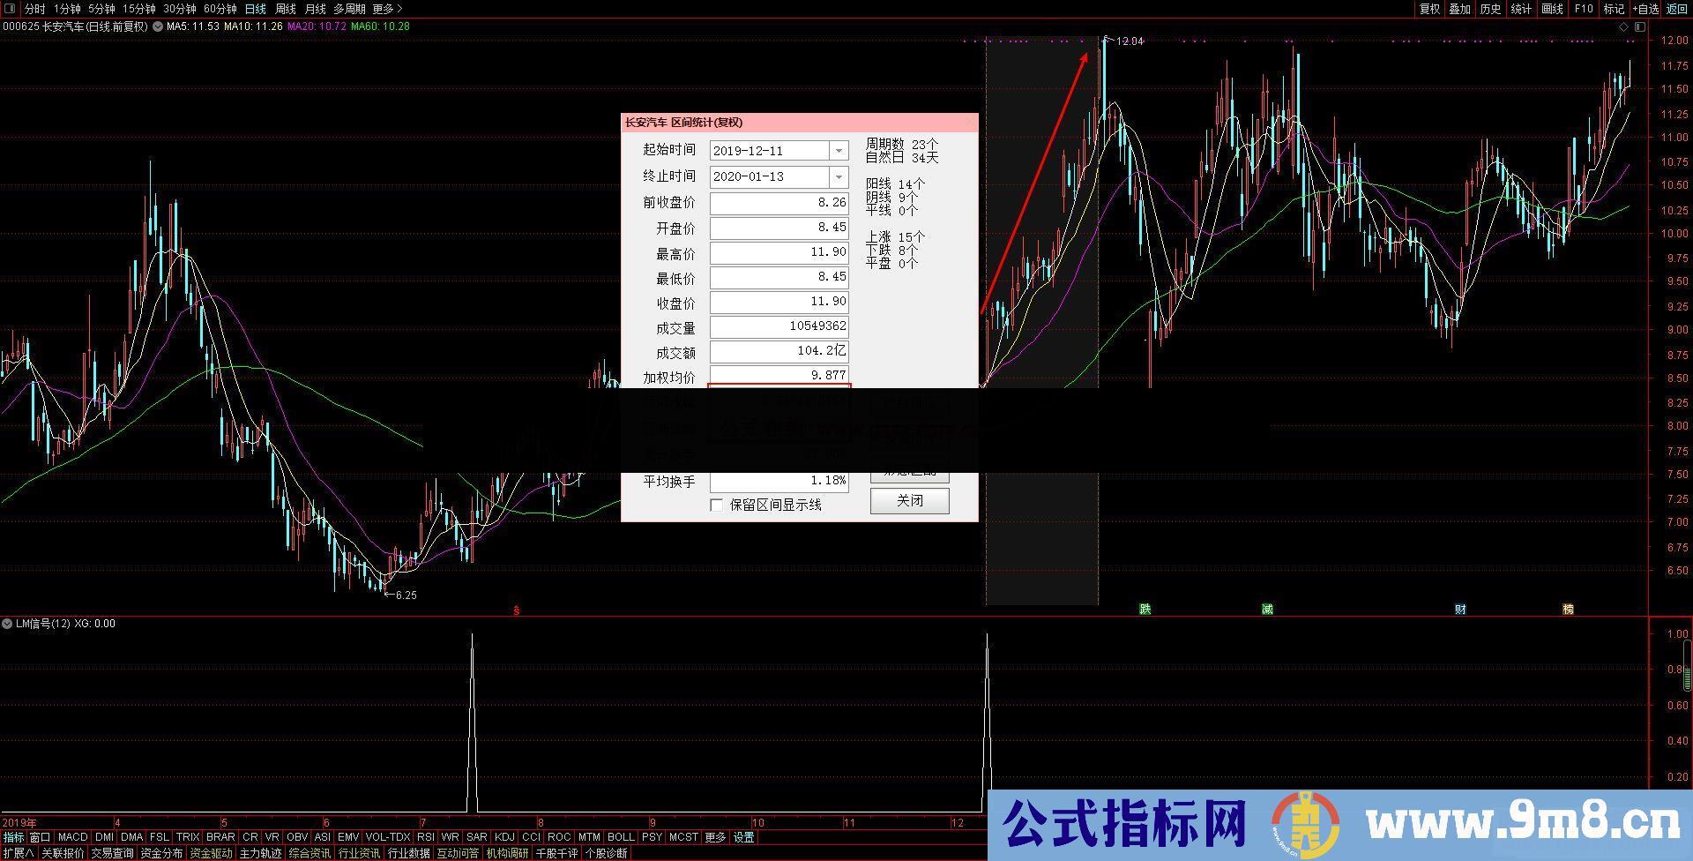Open 主力轨迹 tab
The height and width of the screenshot is (861, 1693).
[x=260, y=853]
